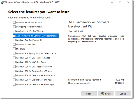Viewport: 134px width, 99px height.
Task: Select Windows SDK for UWP Apps Localization checkbox
Action: [x=14, y=67]
